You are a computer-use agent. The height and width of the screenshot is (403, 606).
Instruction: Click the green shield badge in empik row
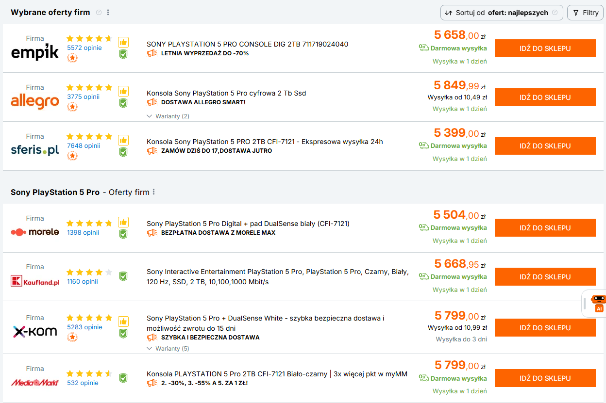(123, 54)
